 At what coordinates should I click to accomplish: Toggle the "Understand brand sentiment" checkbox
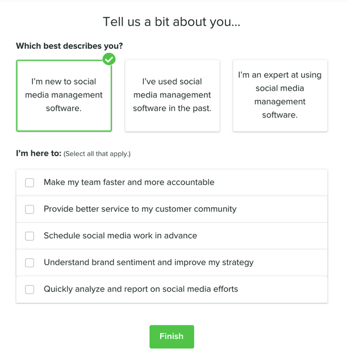coord(30,263)
